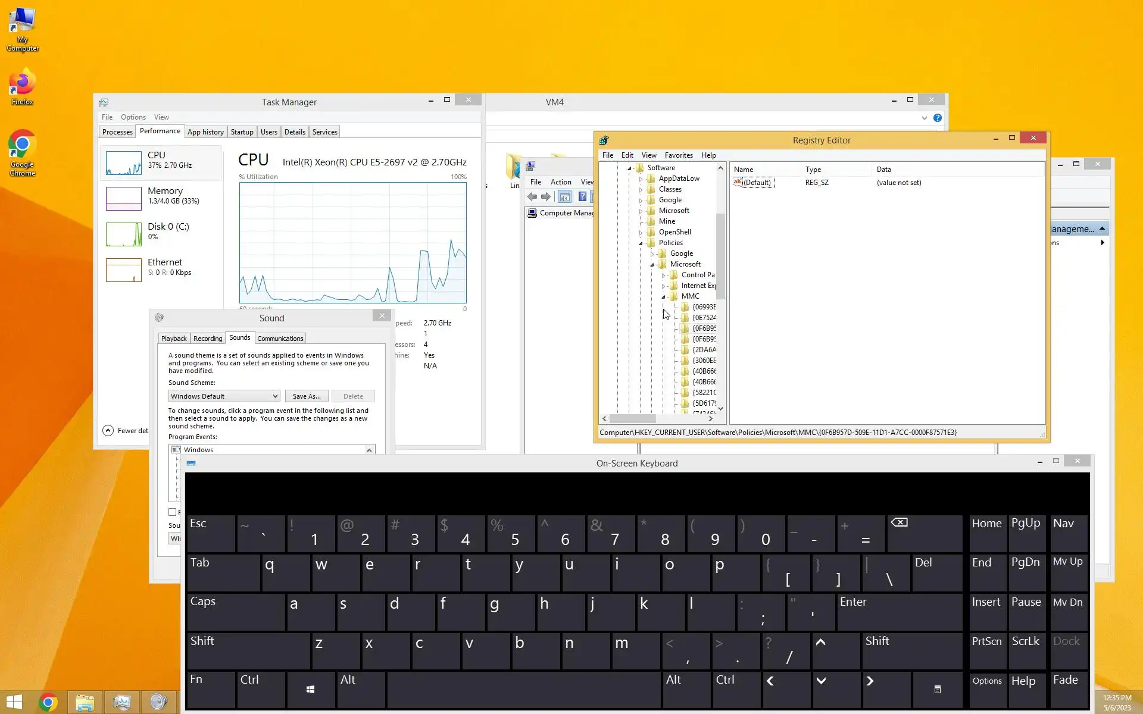Screen dimensions: 1143x714
Task: Collapse the Policies registry key
Action: pyautogui.click(x=641, y=243)
